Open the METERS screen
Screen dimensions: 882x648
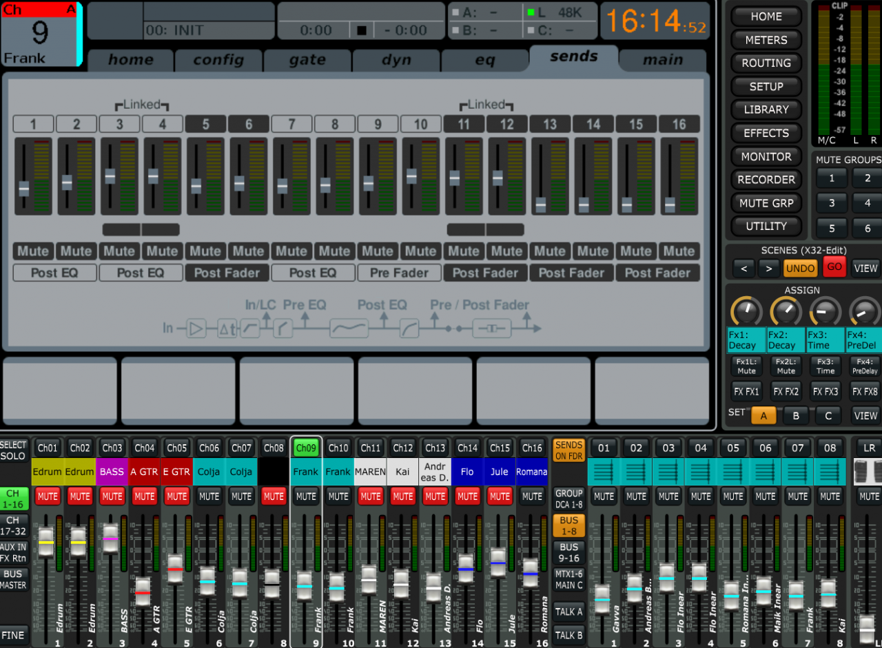pos(766,40)
